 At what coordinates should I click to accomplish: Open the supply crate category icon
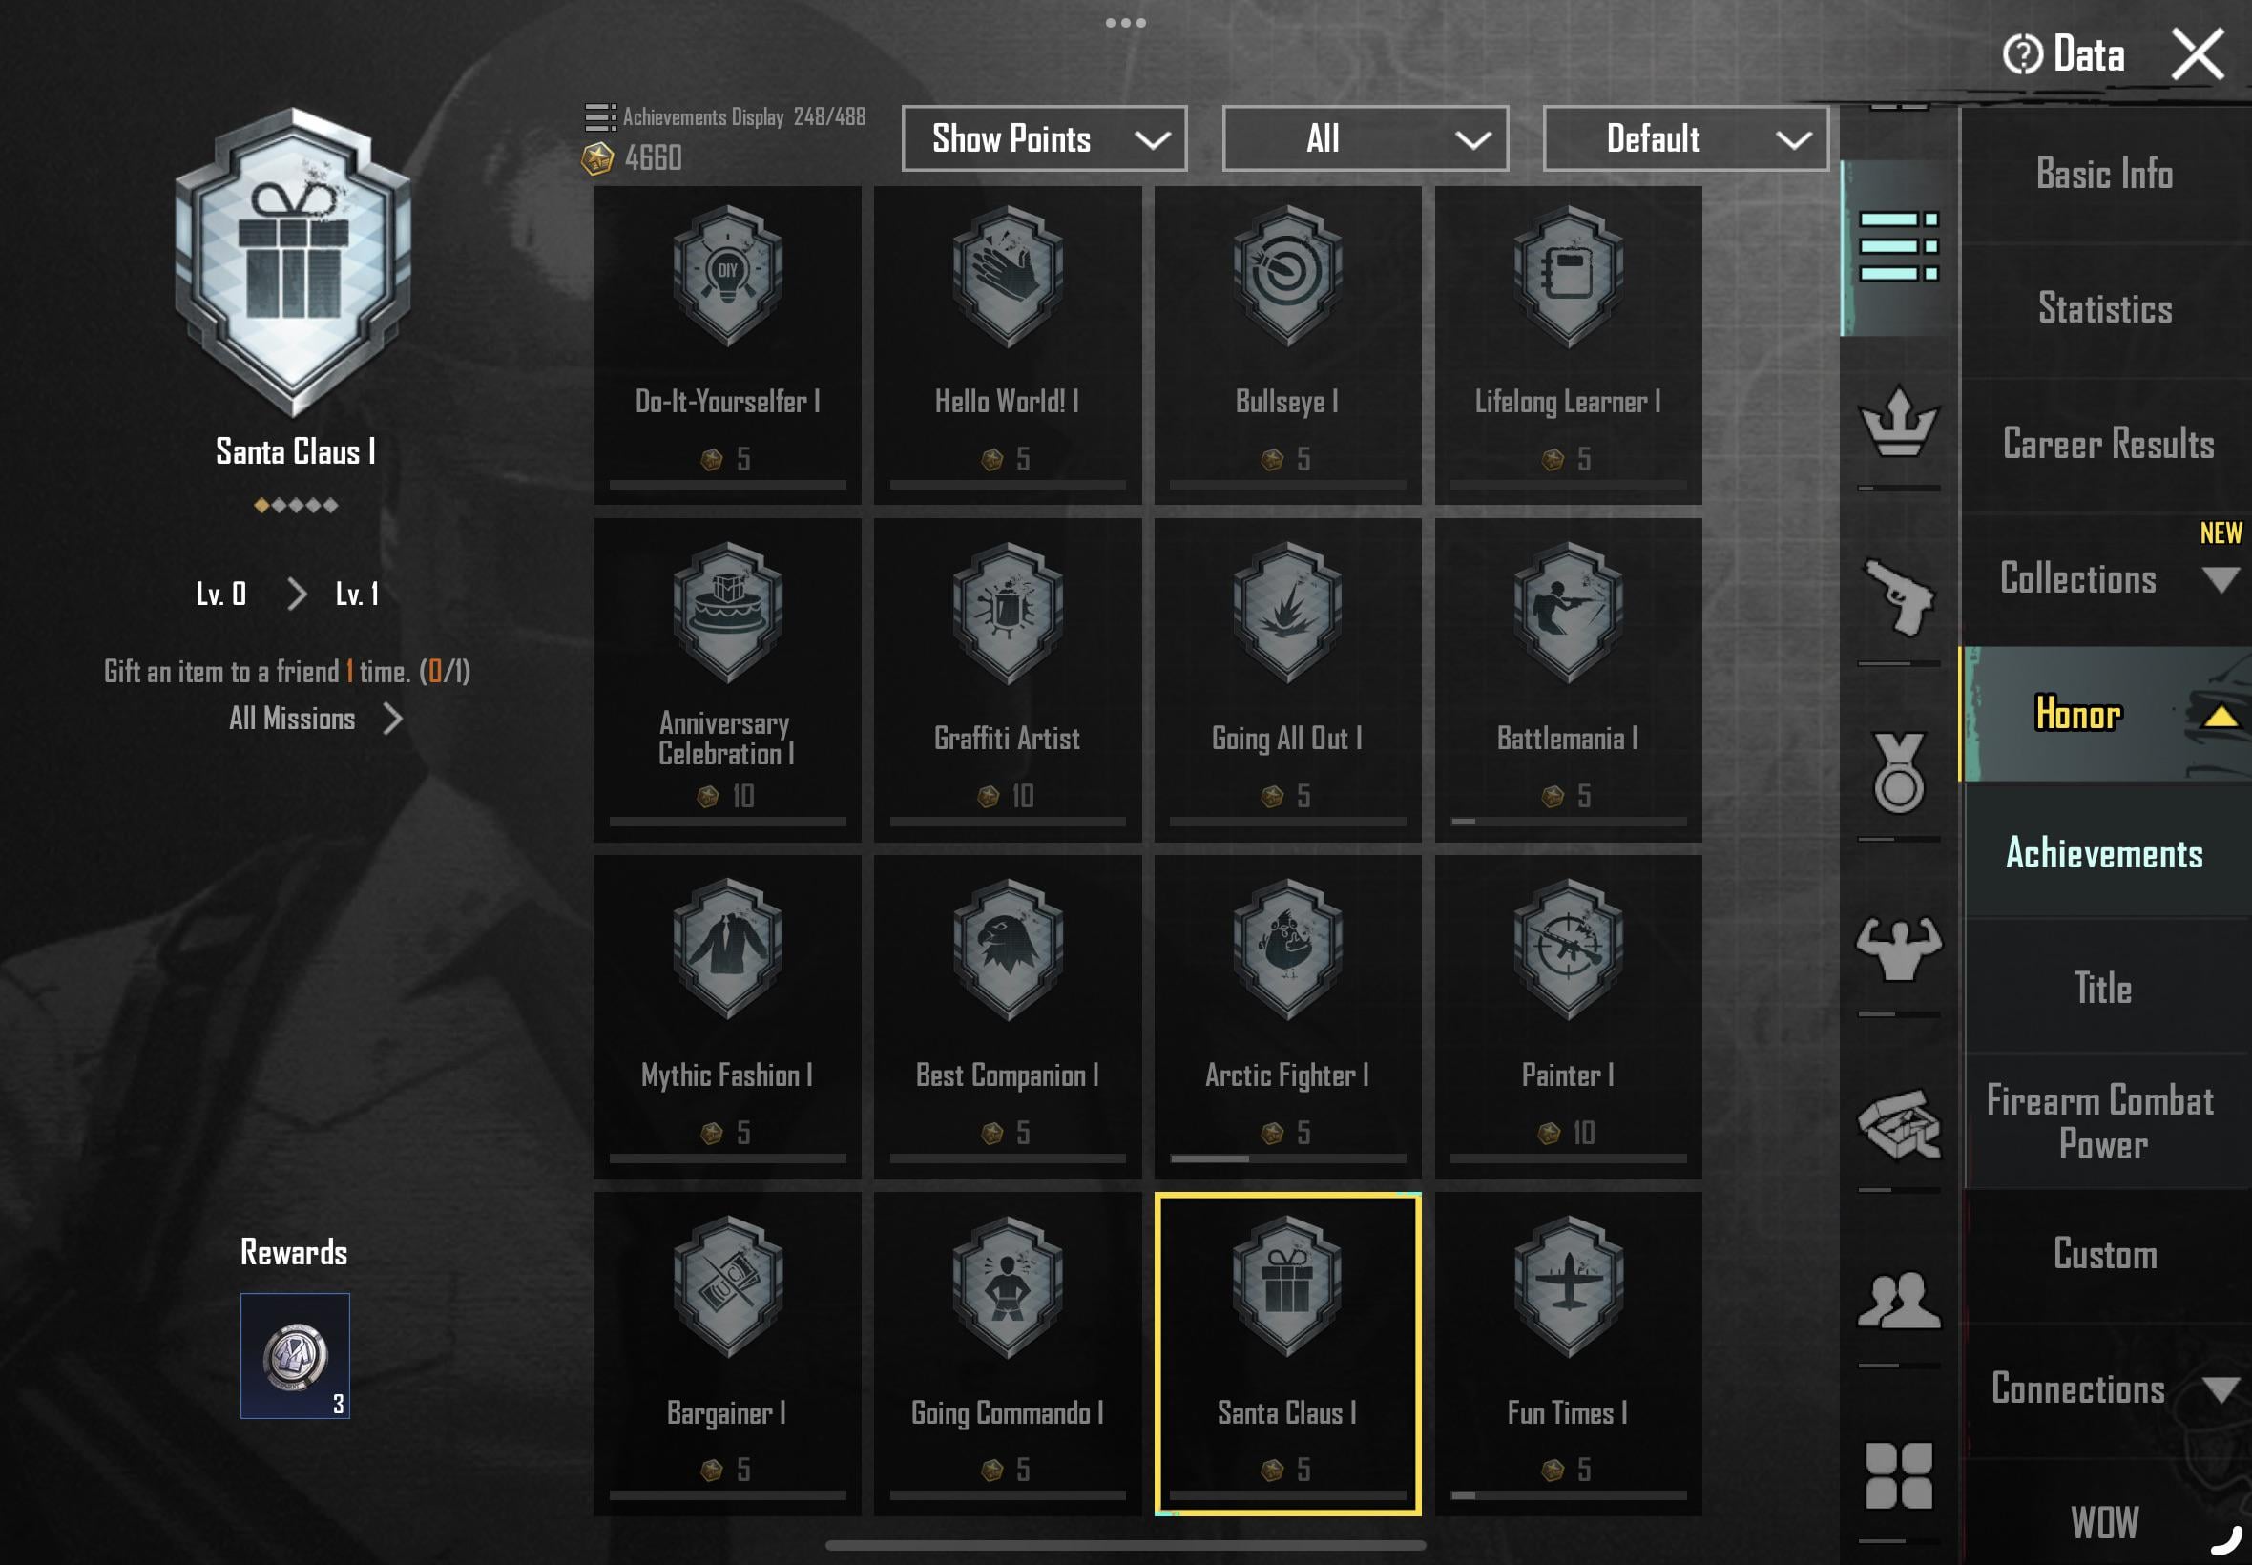[x=1898, y=1124]
